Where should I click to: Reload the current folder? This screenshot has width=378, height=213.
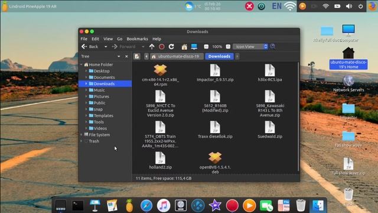point(171,47)
